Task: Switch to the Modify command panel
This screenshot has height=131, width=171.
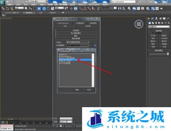Action: [153, 18]
